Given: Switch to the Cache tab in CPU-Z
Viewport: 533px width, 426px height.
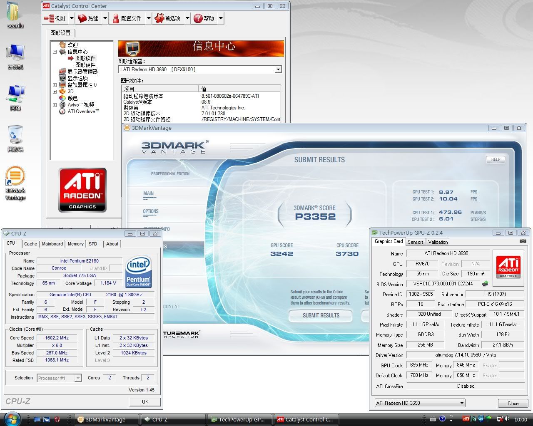Looking at the screenshot, I should [x=30, y=244].
